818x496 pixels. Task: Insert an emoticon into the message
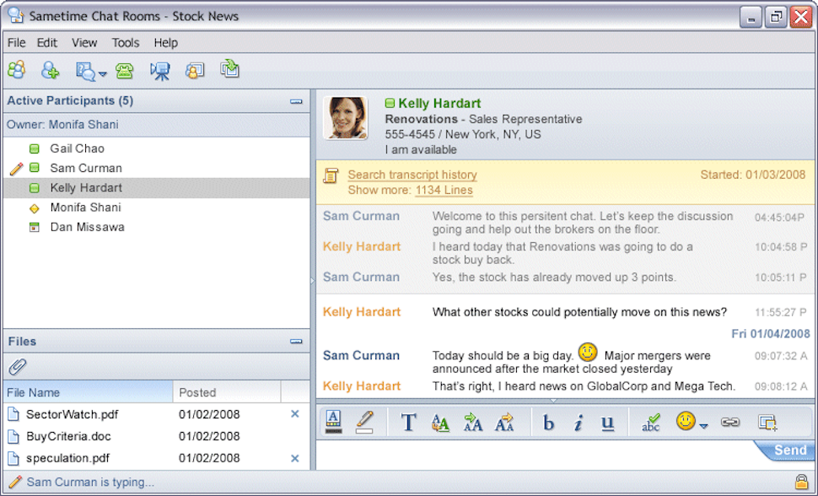coord(686,422)
